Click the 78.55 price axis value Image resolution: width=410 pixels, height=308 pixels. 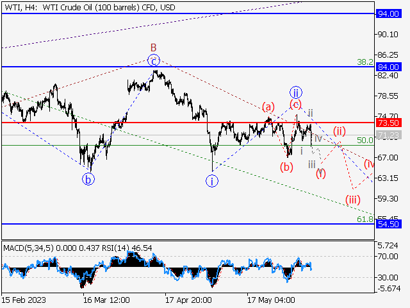point(388,96)
